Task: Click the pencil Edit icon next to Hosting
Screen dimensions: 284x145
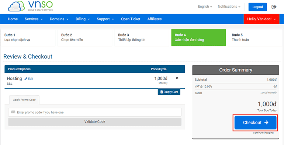Action: pos(29,79)
